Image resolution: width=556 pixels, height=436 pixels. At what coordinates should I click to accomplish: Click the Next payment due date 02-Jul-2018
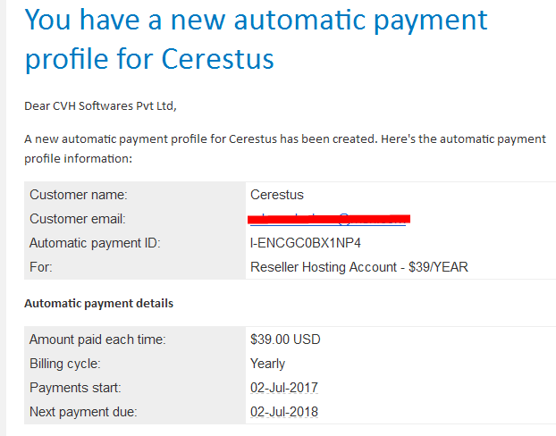click(x=284, y=412)
